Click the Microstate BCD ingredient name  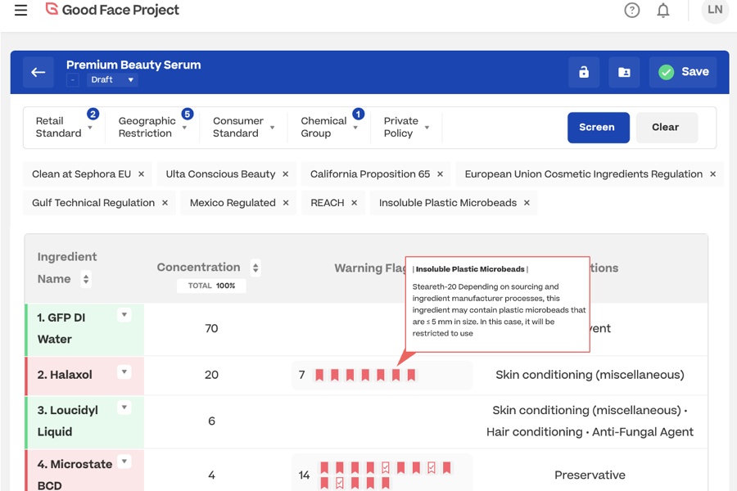tap(75, 475)
